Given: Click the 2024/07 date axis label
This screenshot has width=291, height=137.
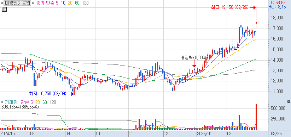Looking at the screenshot, I should pyautogui.click(x=8, y=133).
